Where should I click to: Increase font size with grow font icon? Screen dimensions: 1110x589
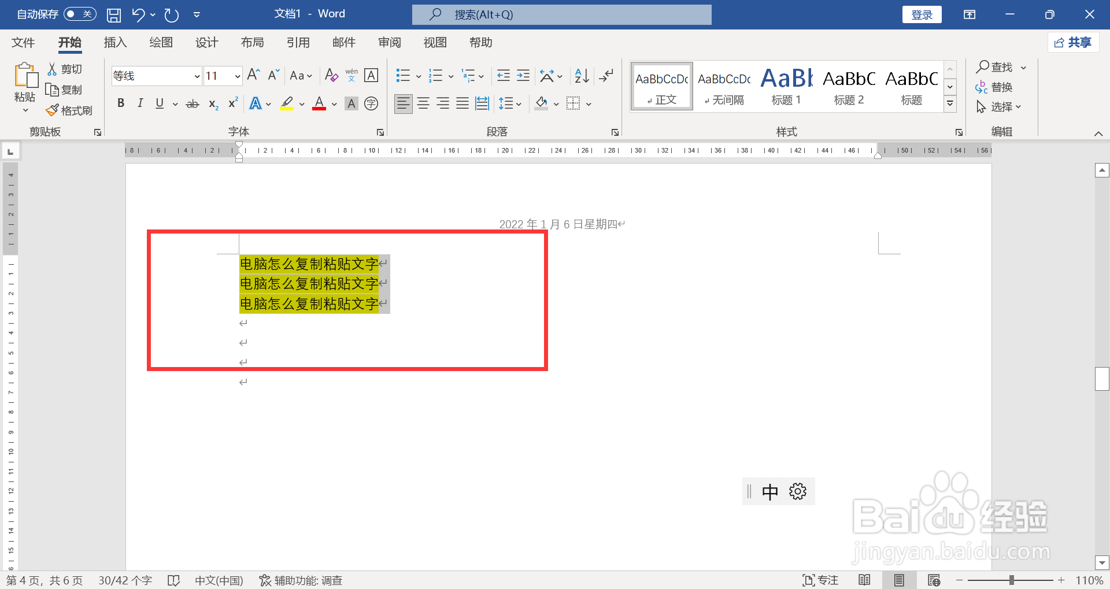[253, 75]
